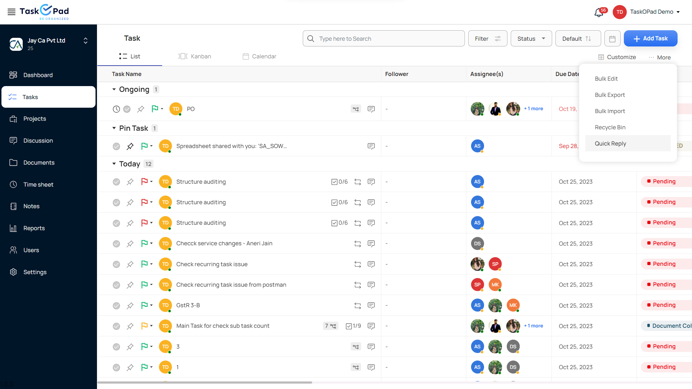
Task: Click the recurring icon on the Checck service changes task
Action: tap(357, 244)
